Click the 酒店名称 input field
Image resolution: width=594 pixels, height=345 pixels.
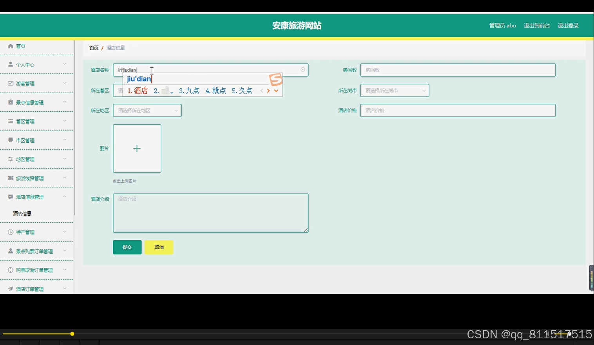click(211, 70)
